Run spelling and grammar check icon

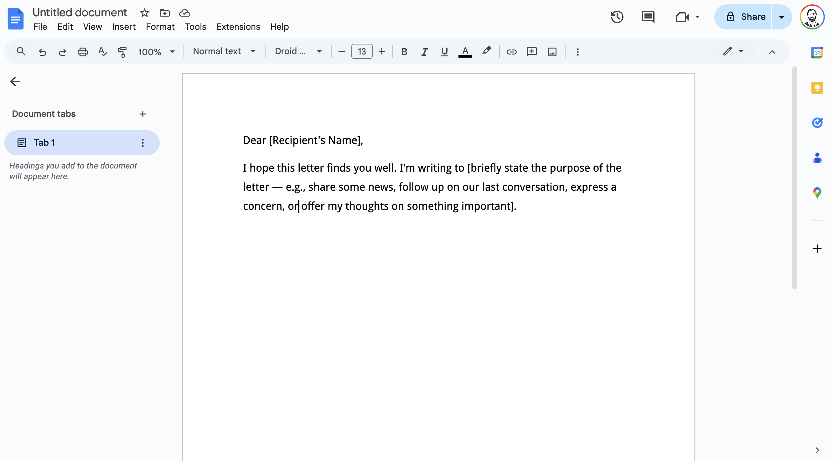point(102,52)
